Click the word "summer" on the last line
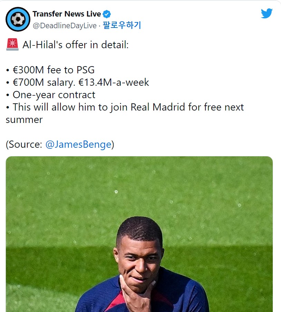The height and width of the screenshot is (312, 281). tap(24, 120)
